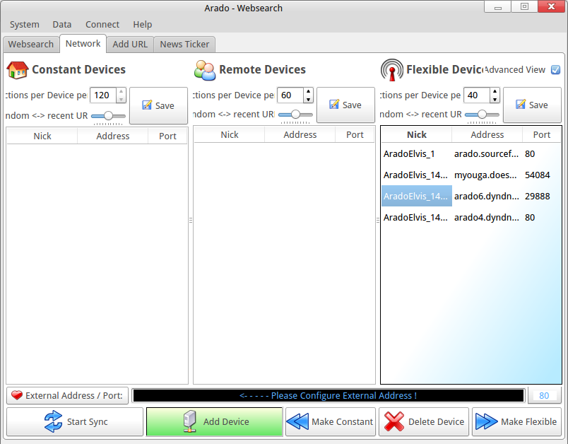Sort Flexible Devices by Nick column
The height and width of the screenshot is (444, 568).
click(x=417, y=135)
